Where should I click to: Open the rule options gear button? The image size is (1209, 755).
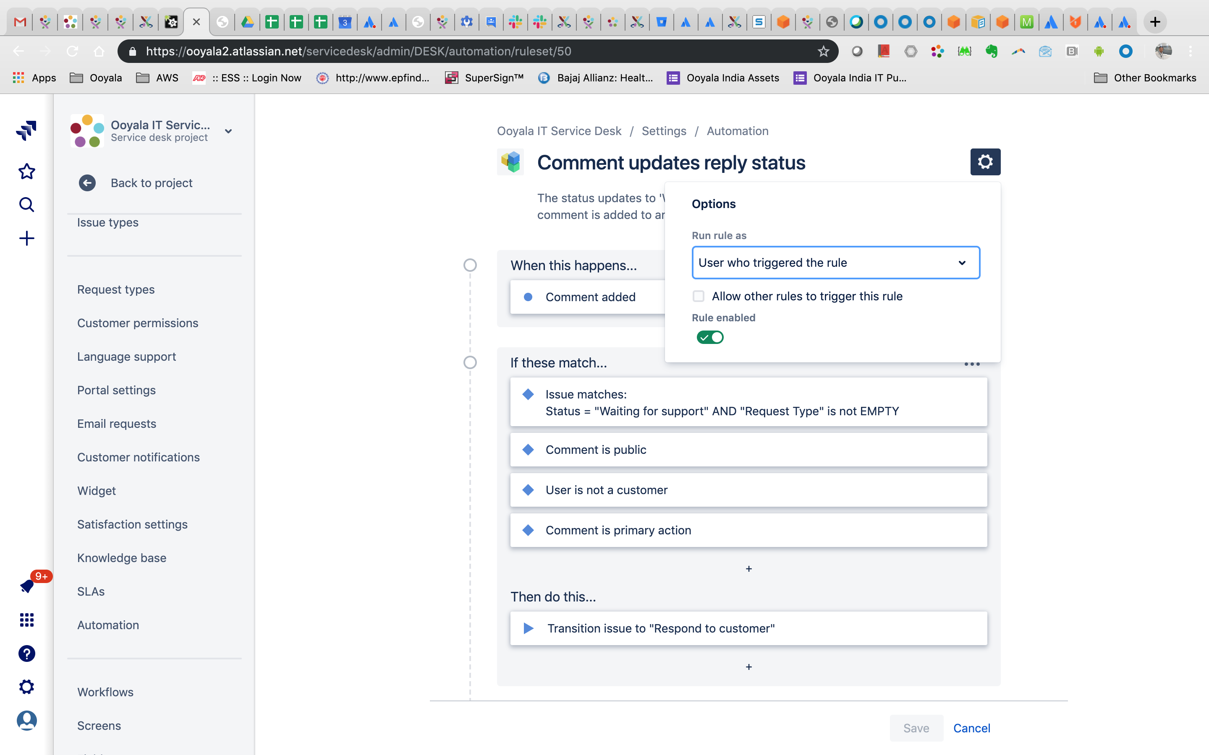click(985, 162)
